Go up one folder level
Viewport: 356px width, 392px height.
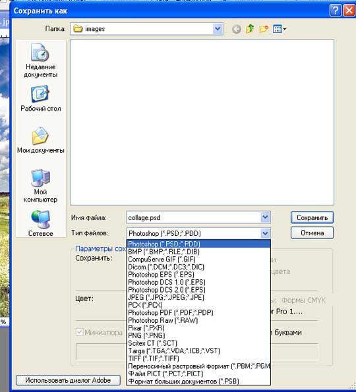(250, 29)
